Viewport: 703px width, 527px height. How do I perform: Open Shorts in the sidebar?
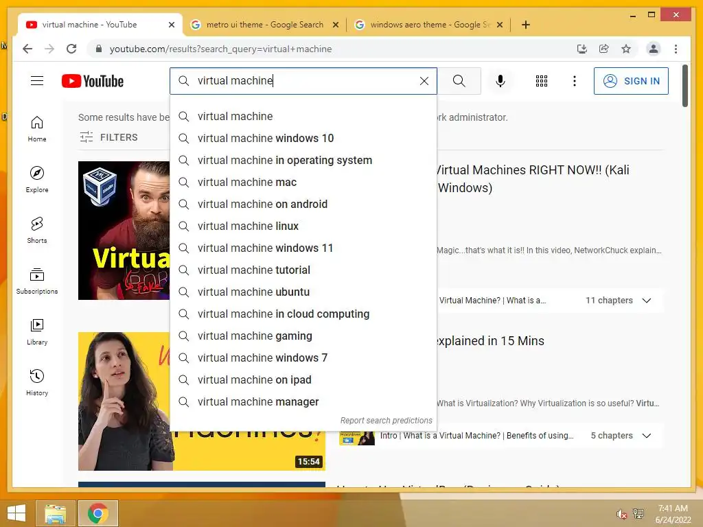(37, 231)
